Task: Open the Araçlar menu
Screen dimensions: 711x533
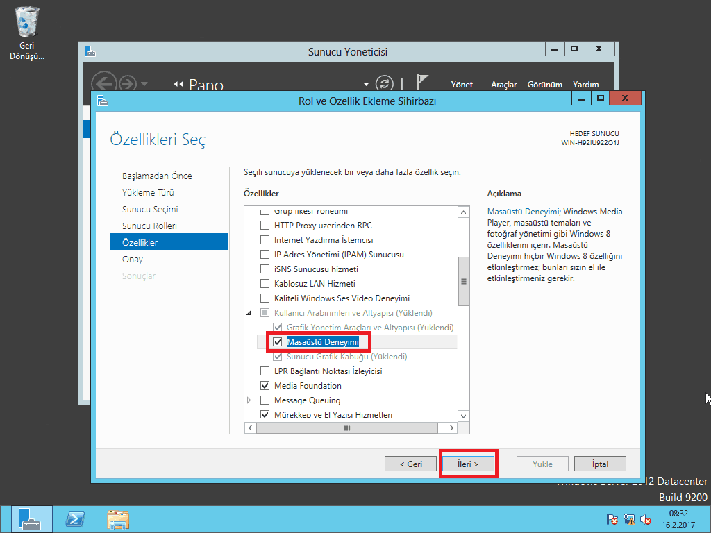Action: tap(504, 84)
